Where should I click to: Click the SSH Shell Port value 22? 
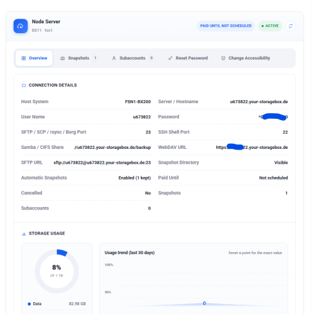[285, 132]
